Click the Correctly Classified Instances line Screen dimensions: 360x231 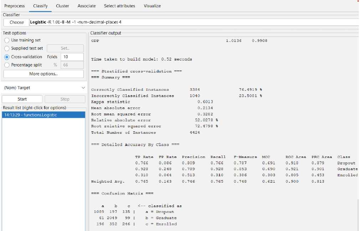(x=176, y=90)
